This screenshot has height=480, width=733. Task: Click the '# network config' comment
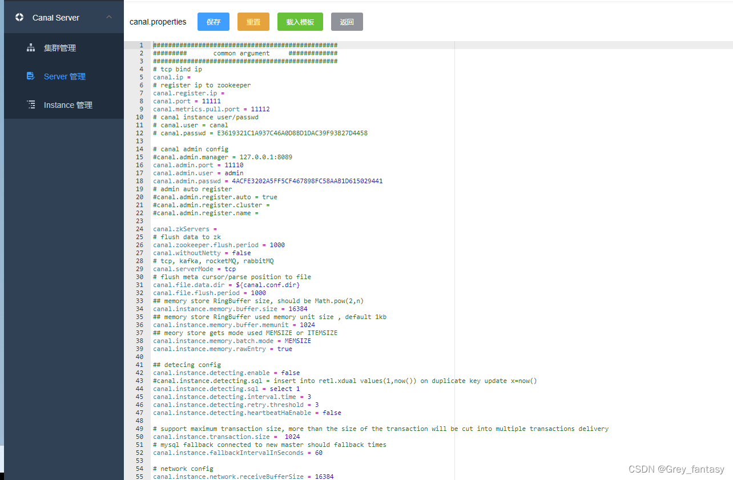click(x=183, y=469)
